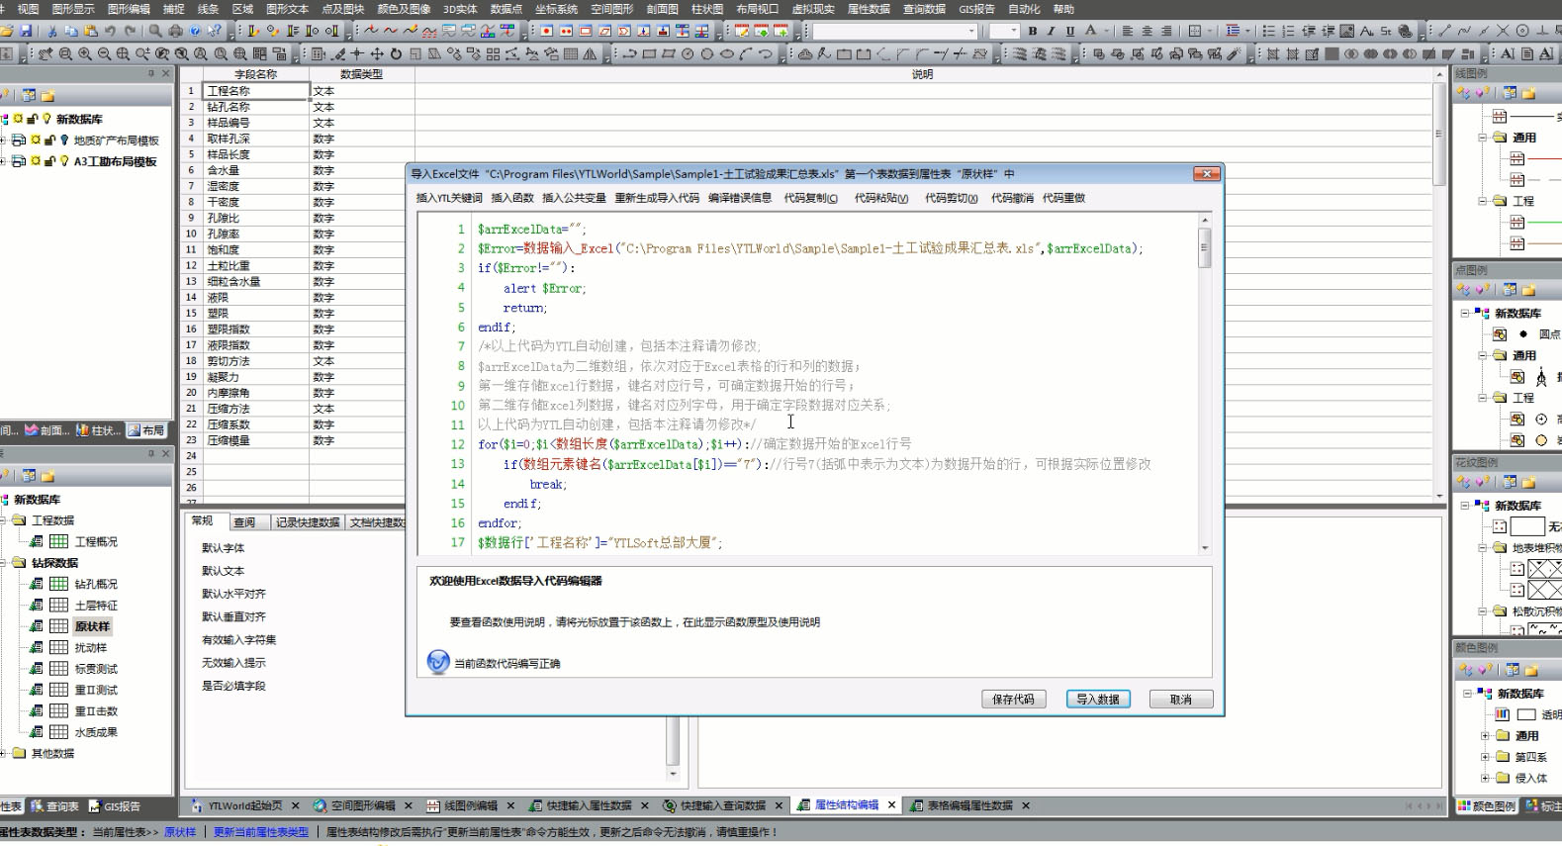
Task: Click the mirror triangles tool icon
Action: (591, 53)
